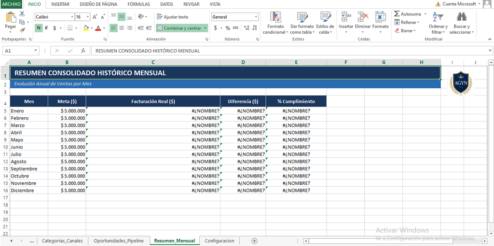Open the Combinar y centrar dropdown arrow
494x246 pixels.
click(x=206, y=28)
